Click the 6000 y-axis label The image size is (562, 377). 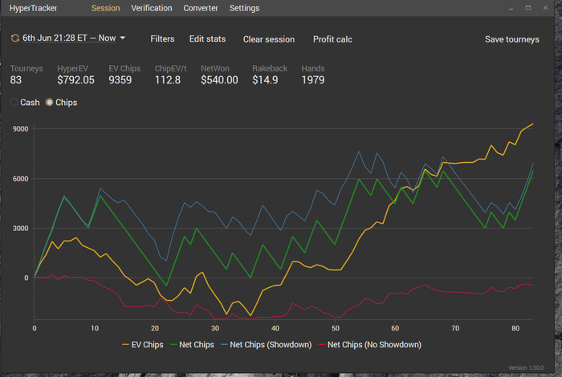pos(20,179)
